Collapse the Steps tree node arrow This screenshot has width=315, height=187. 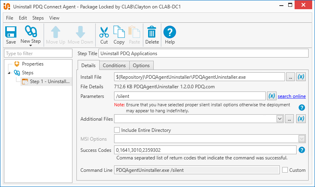pyautogui.click(x=9, y=73)
